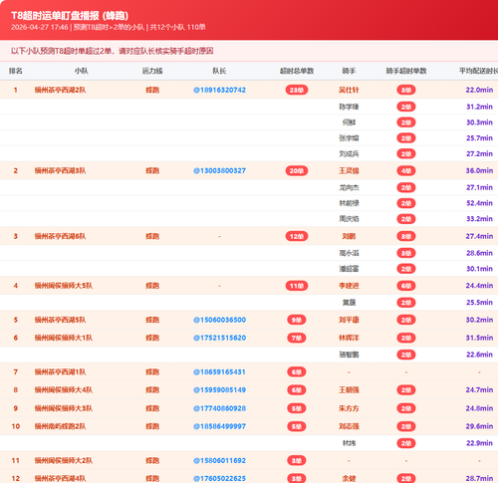Open the @17521515620 leader mention
Image resolution: width=498 pixels, height=483 pixels.
point(219,338)
